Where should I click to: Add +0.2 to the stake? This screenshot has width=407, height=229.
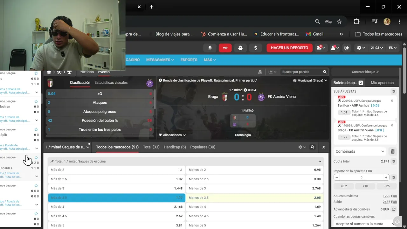(x=344, y=186)
